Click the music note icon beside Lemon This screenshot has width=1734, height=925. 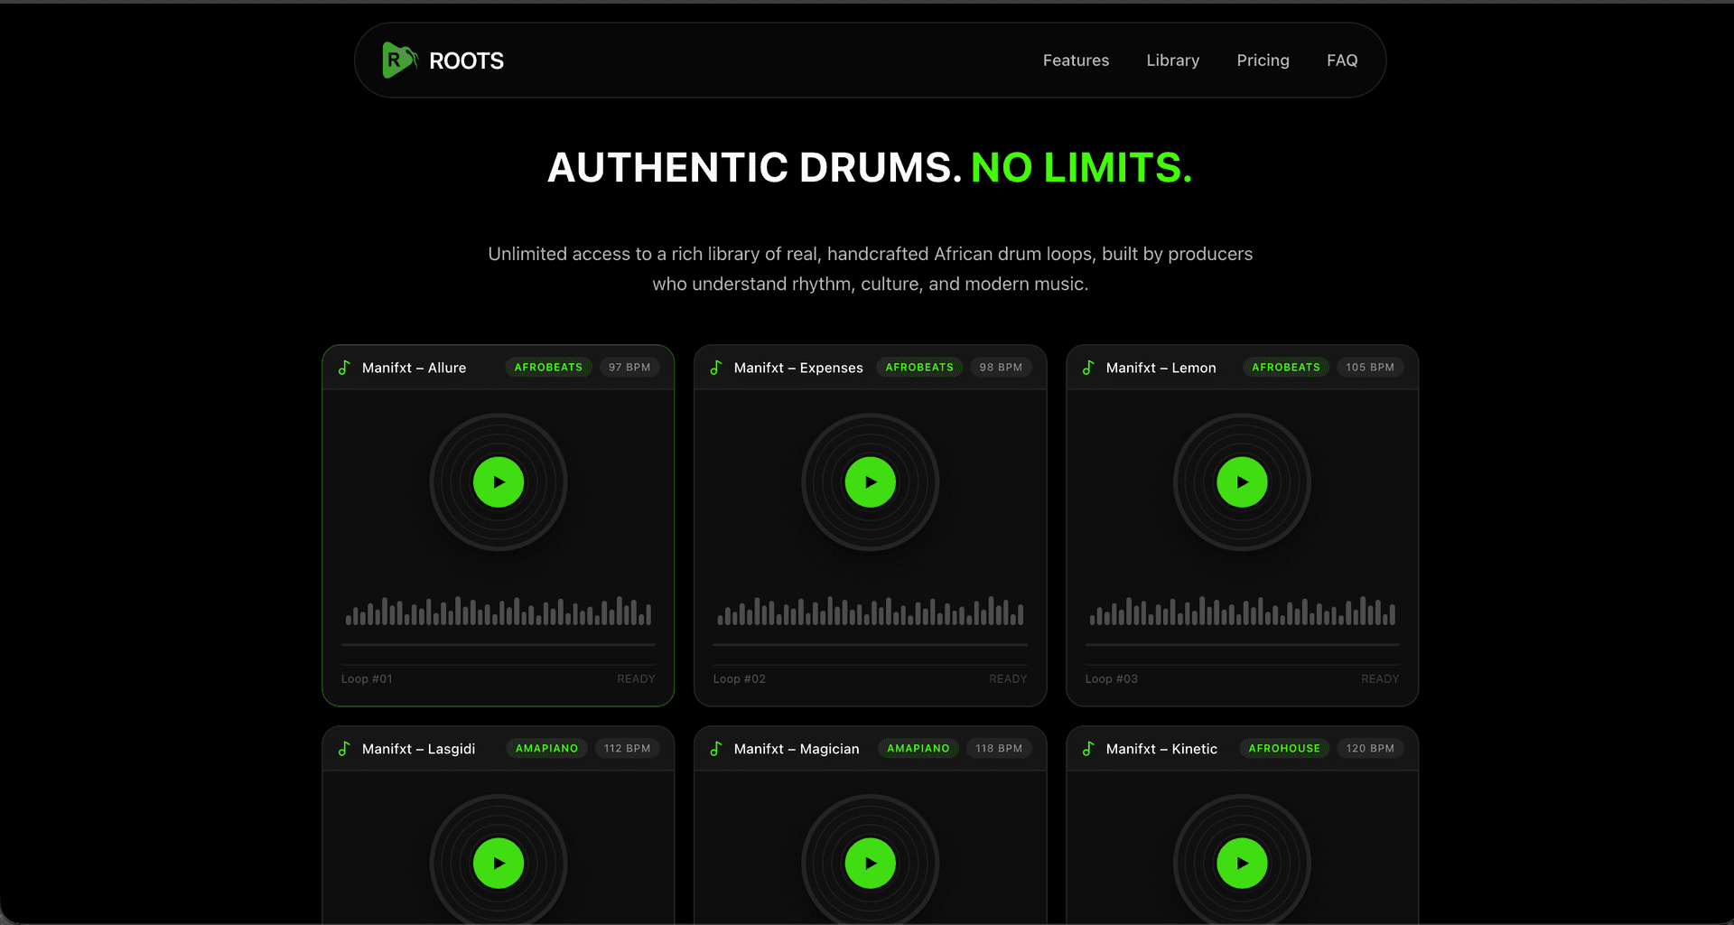click(1088, 368)
